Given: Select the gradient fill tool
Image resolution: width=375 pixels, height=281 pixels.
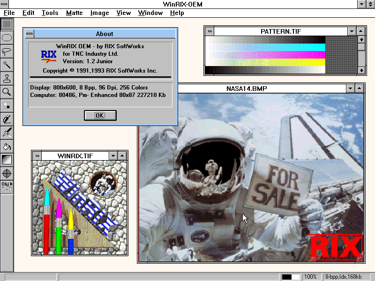Looking at the screenshot, I should click(x=7, y=160).
